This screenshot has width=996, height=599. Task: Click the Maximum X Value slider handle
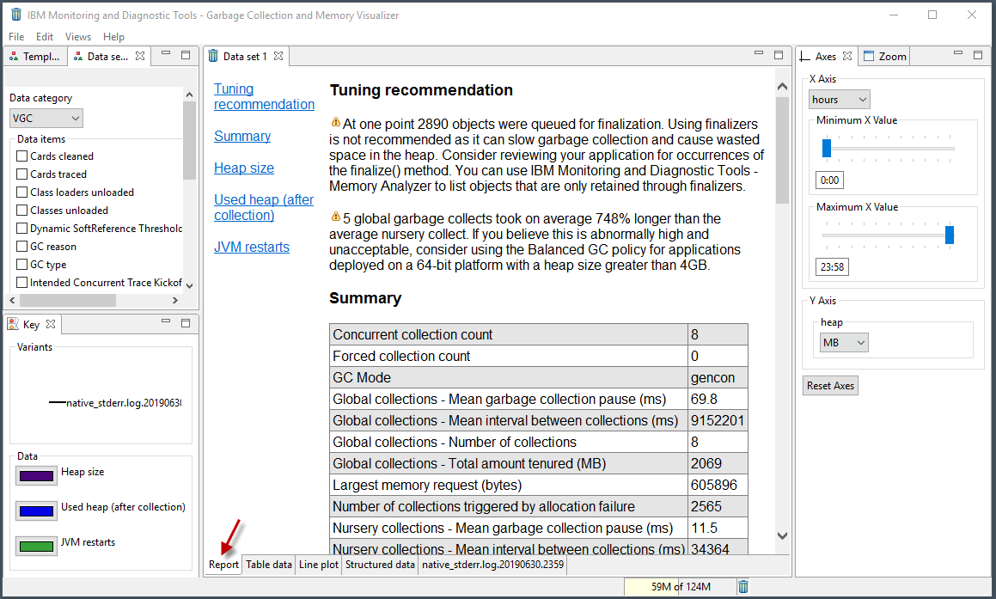pyautogui.click(x=950, y=235)
